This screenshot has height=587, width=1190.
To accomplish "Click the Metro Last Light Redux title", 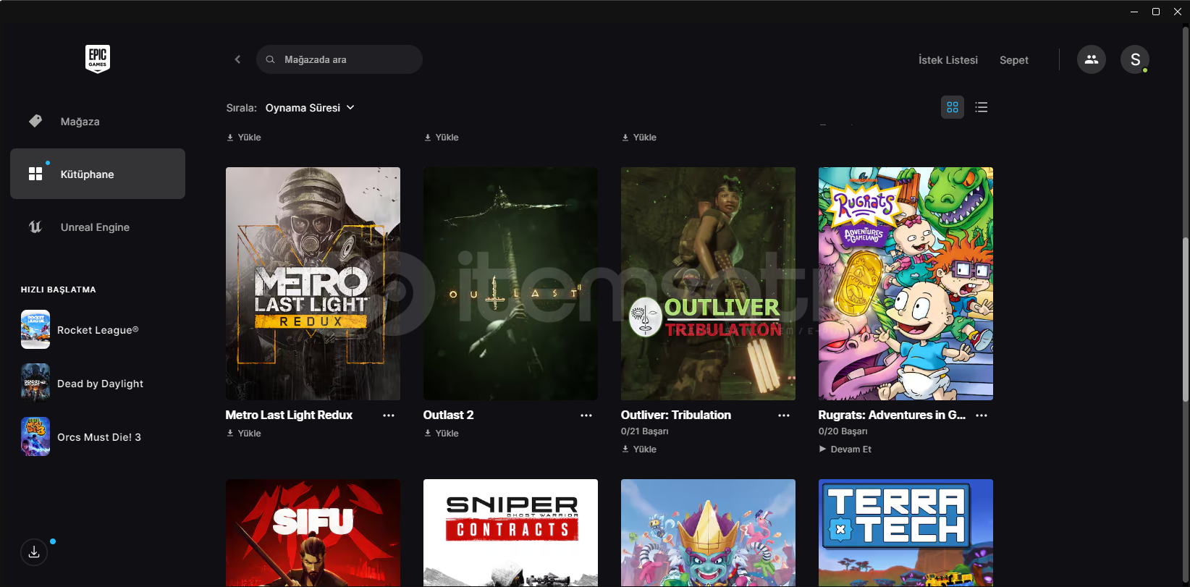I will (x=289, y=415).
